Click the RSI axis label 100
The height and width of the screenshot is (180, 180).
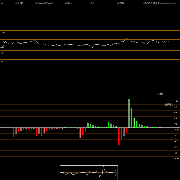tap(3, 33)
